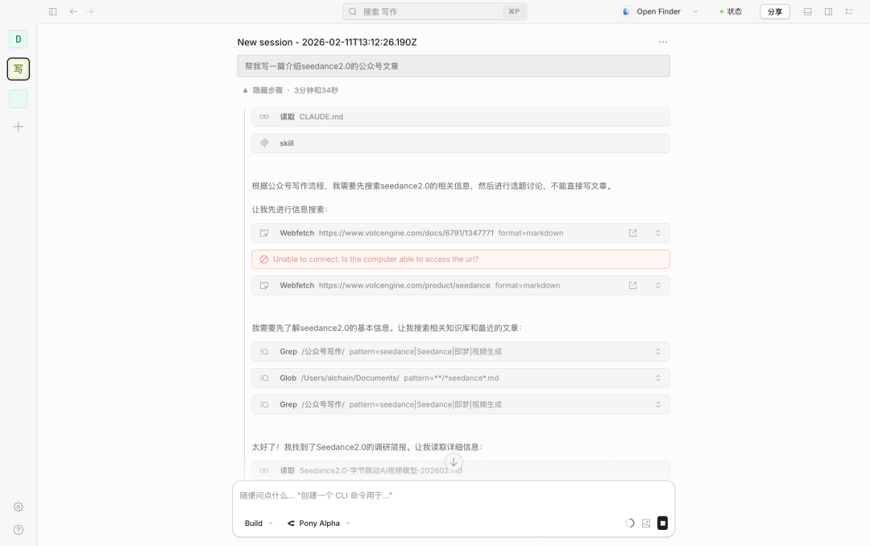This screenshot has width=870, height=546.
Task: Open the Pony Alpha model dropdown
Action: pyautogui.click(x=319, y=523)
